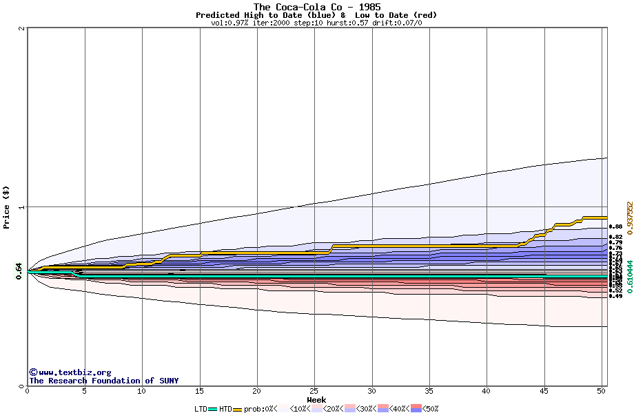Click the x-axis tick label '40'
The height and width of the screenshot is (413, 634).
point(487,391)
